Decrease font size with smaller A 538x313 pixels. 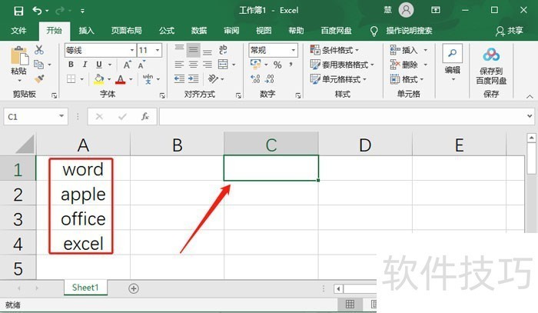click(141, 65)
